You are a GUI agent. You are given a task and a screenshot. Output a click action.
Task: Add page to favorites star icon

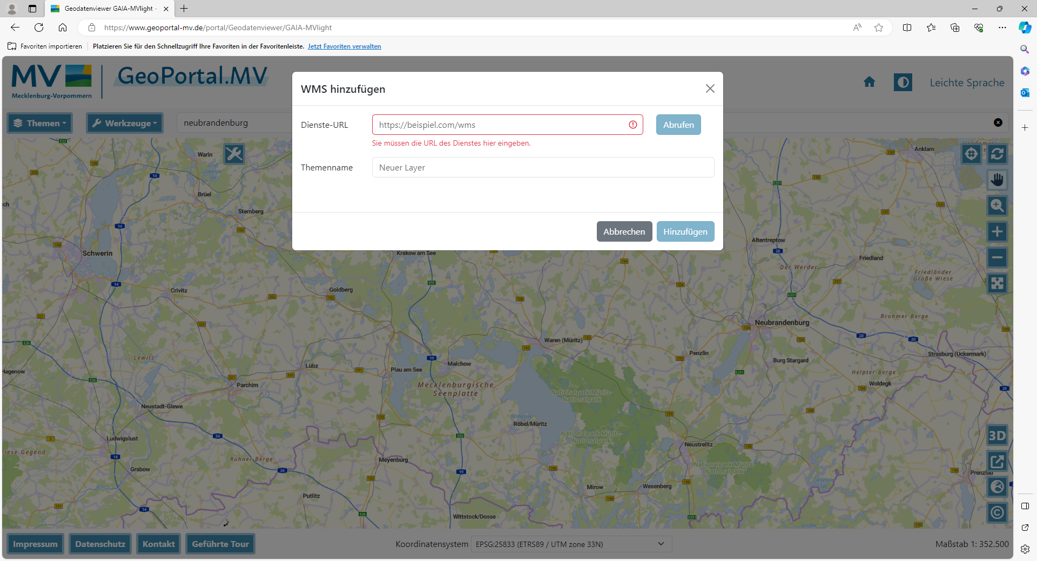click(879, 28)
